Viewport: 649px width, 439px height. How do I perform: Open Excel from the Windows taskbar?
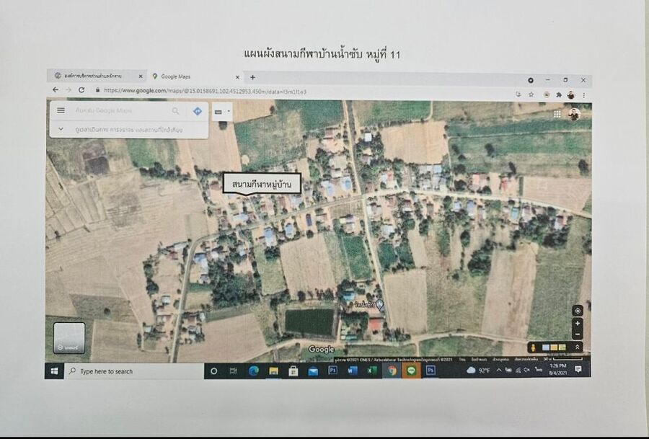coord(372,371)
